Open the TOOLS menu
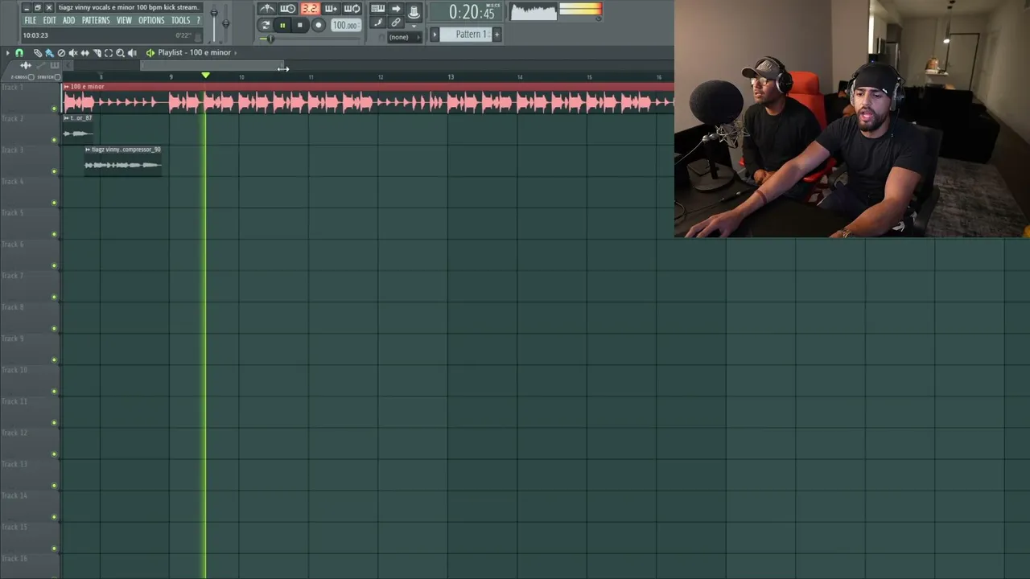The width and height of the screenshot is (1030, 579). pos(181,21)
